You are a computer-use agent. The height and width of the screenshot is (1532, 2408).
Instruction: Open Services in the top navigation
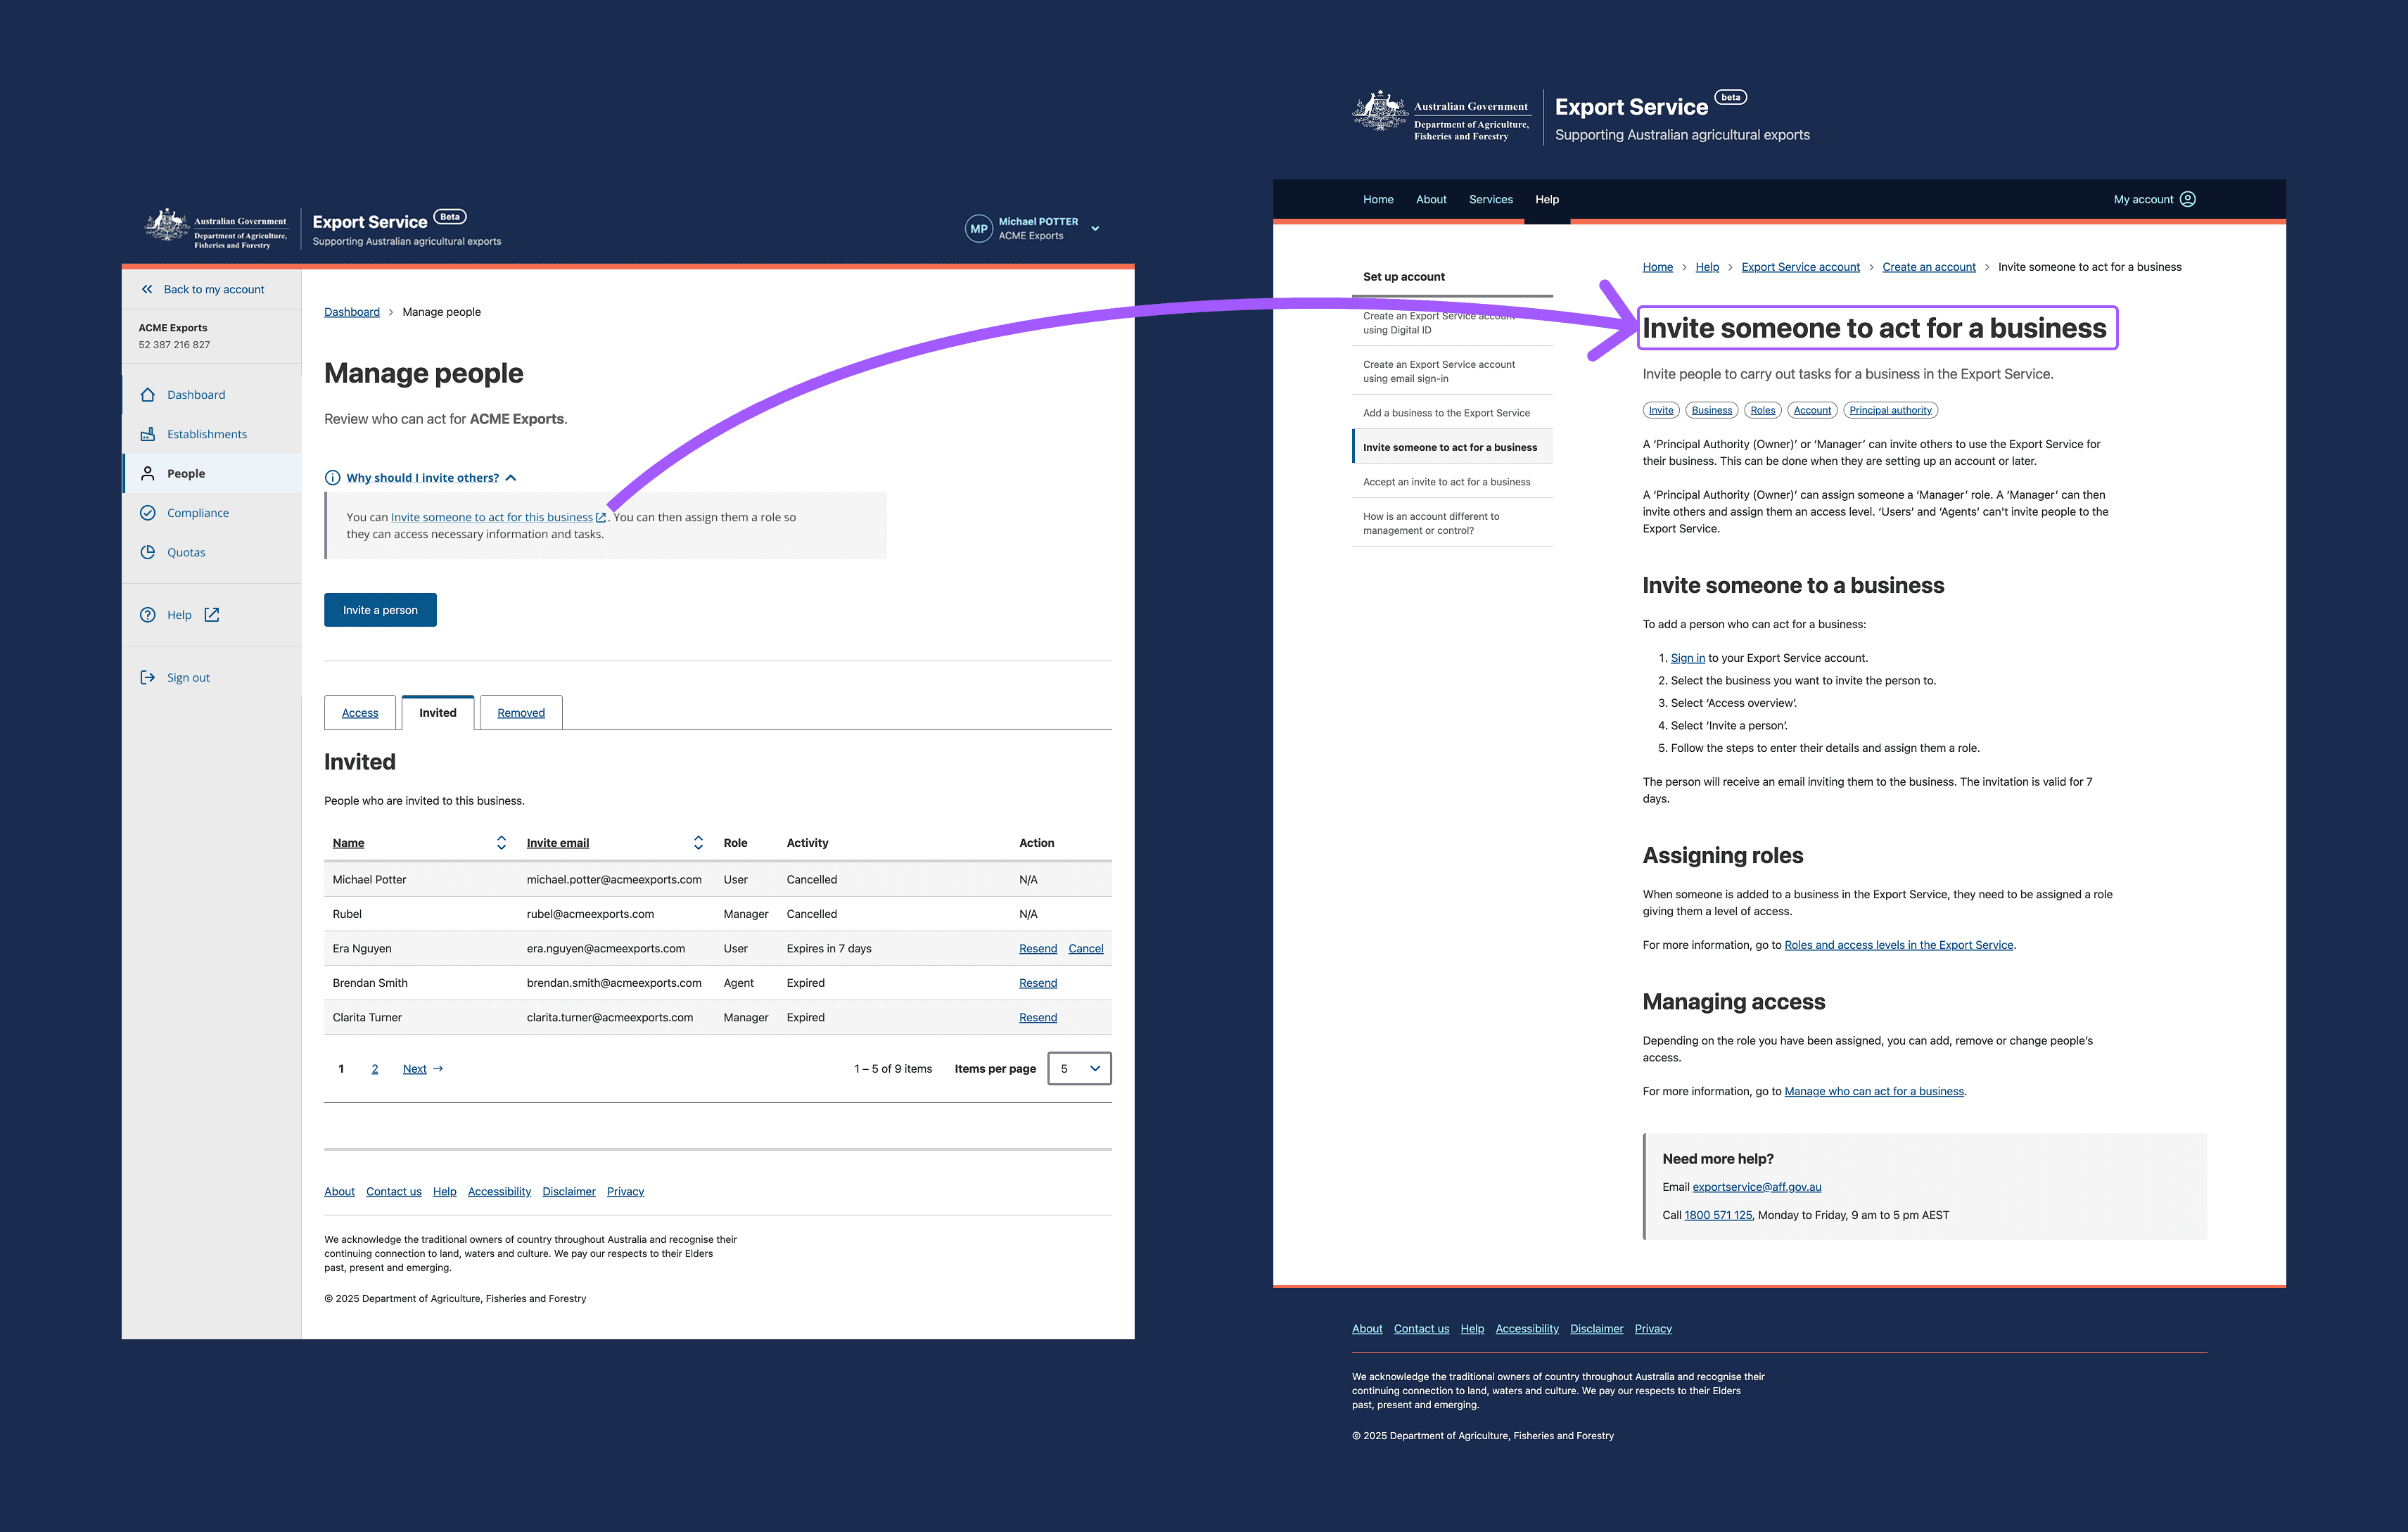click(x=1490, y=199)
